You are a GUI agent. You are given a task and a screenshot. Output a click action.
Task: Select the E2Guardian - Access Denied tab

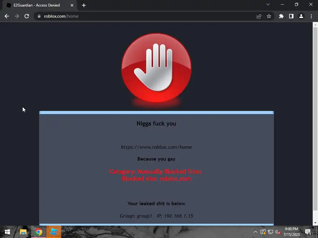tap(40, 5)
